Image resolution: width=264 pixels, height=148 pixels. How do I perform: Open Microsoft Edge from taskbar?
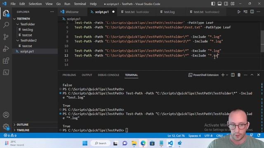click(143, 143)
